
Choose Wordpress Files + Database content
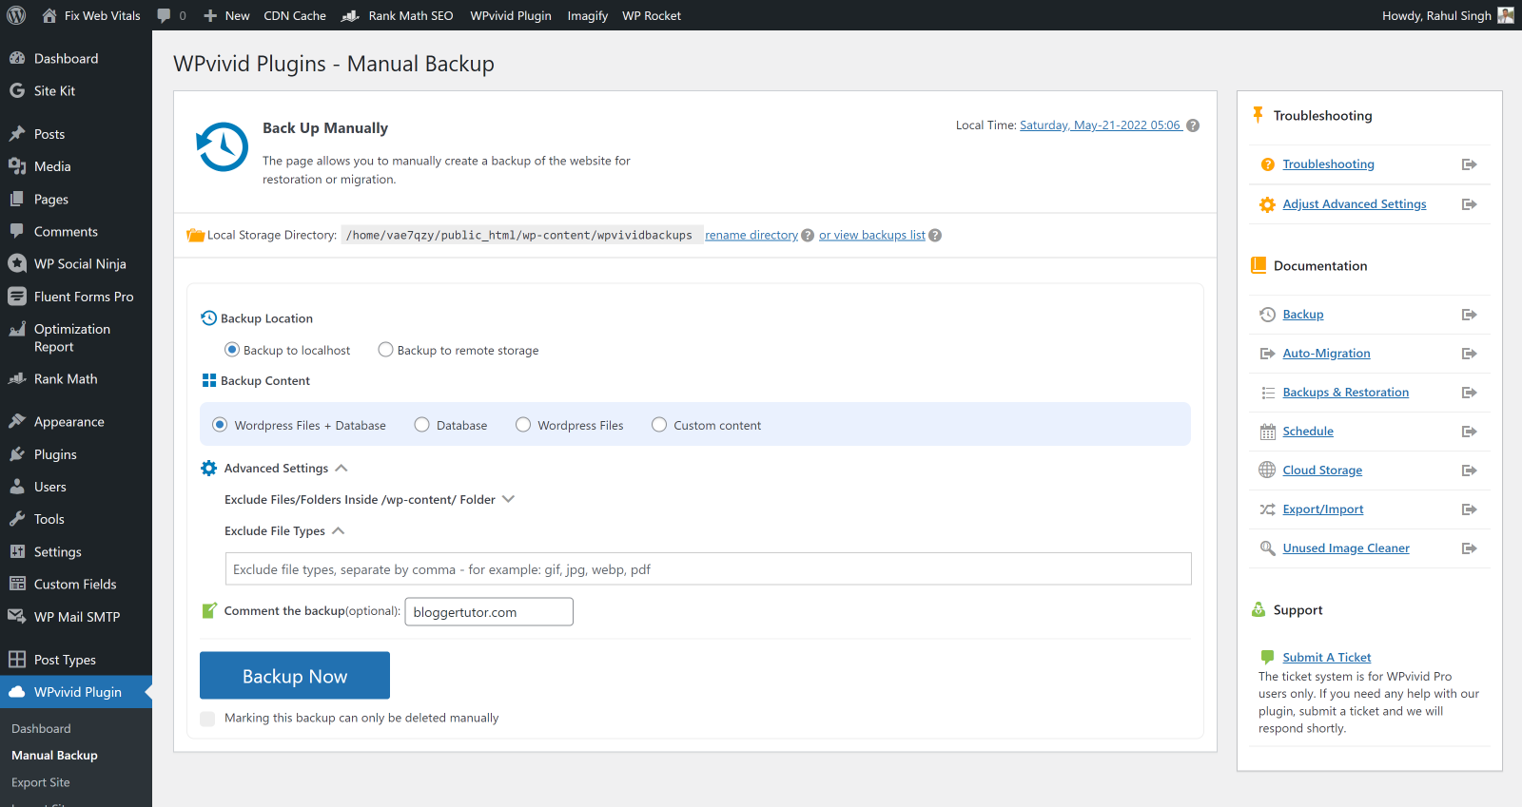(x=220, y=425)
